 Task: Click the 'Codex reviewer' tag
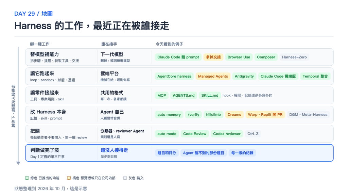tap(227, 134)
